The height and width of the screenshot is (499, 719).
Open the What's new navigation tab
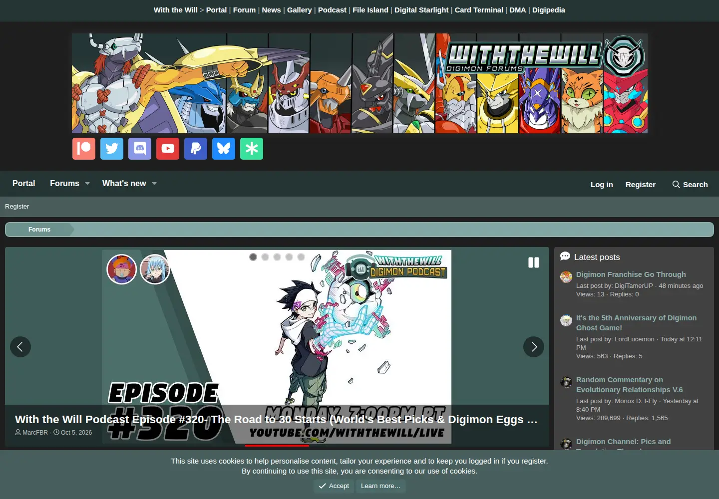pos(124,184)
